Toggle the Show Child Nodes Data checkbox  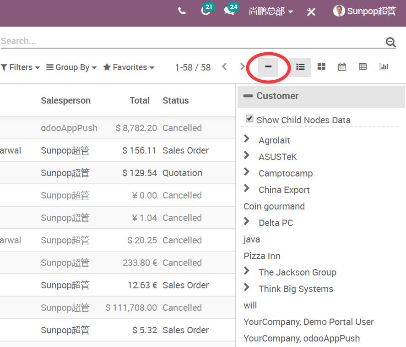click(249, 119)
